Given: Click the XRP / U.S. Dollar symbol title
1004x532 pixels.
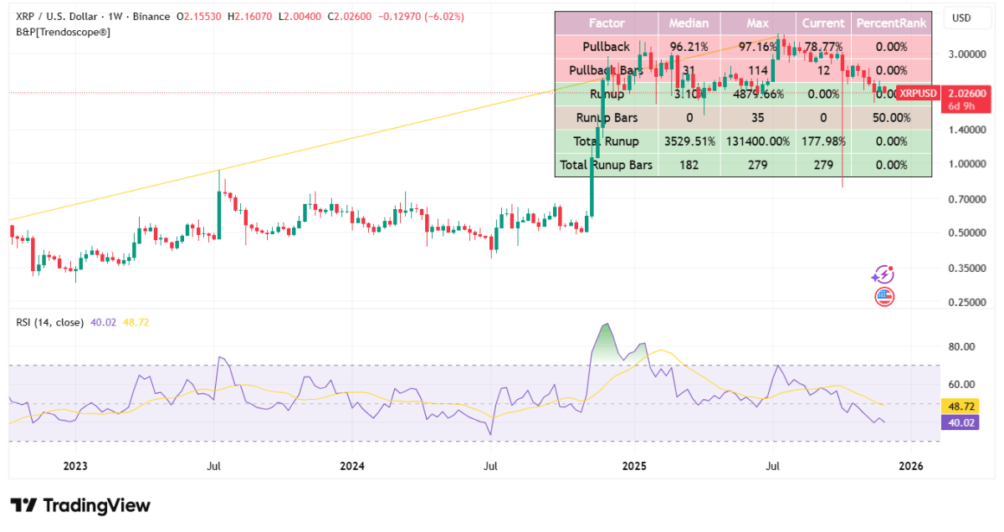Looking at the screenshot, I should coord(59,18).
